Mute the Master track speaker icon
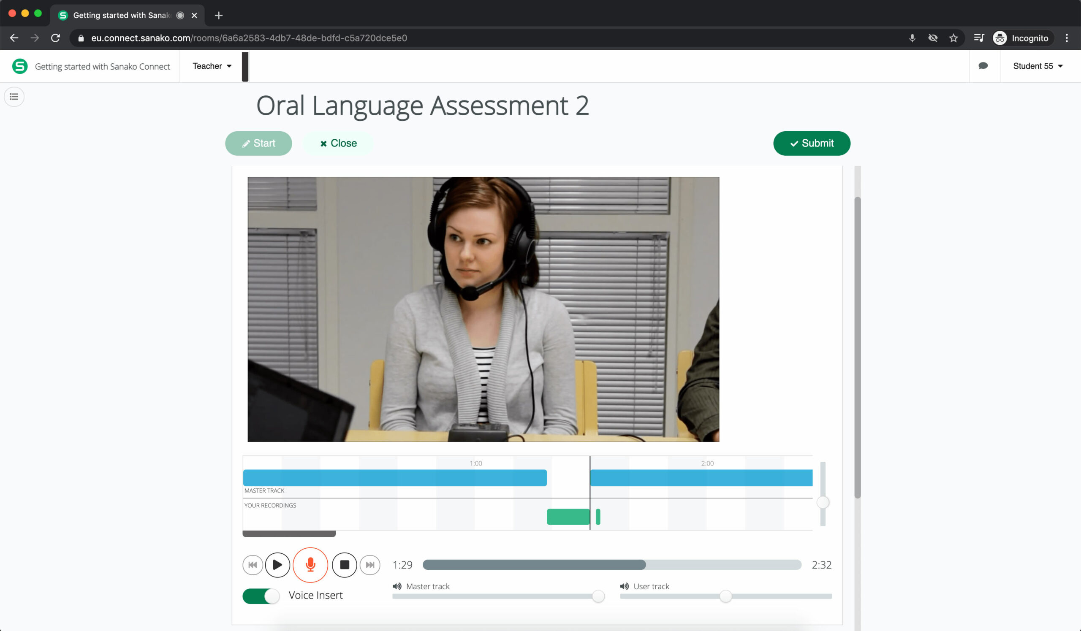This screenshot has width=1081, height=631. click(397, 586)
